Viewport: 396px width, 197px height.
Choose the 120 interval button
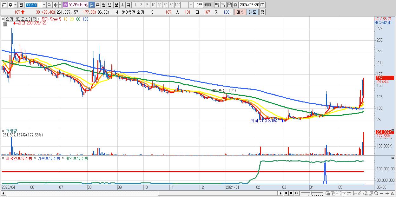tap(177, 5)
